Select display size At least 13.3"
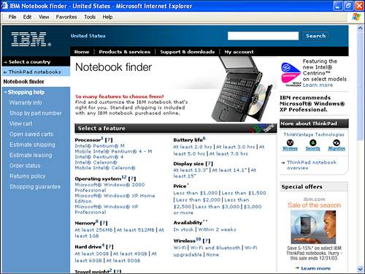The width and height of the screenshot is (365, 274). pyautogui.click(x=191, y=170)
